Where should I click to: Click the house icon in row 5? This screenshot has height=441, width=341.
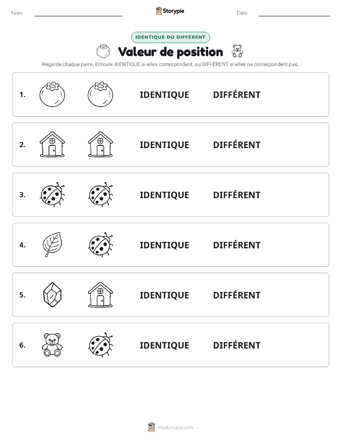pos(101,295)
